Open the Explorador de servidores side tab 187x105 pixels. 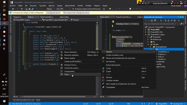click(x=11, y=24)
